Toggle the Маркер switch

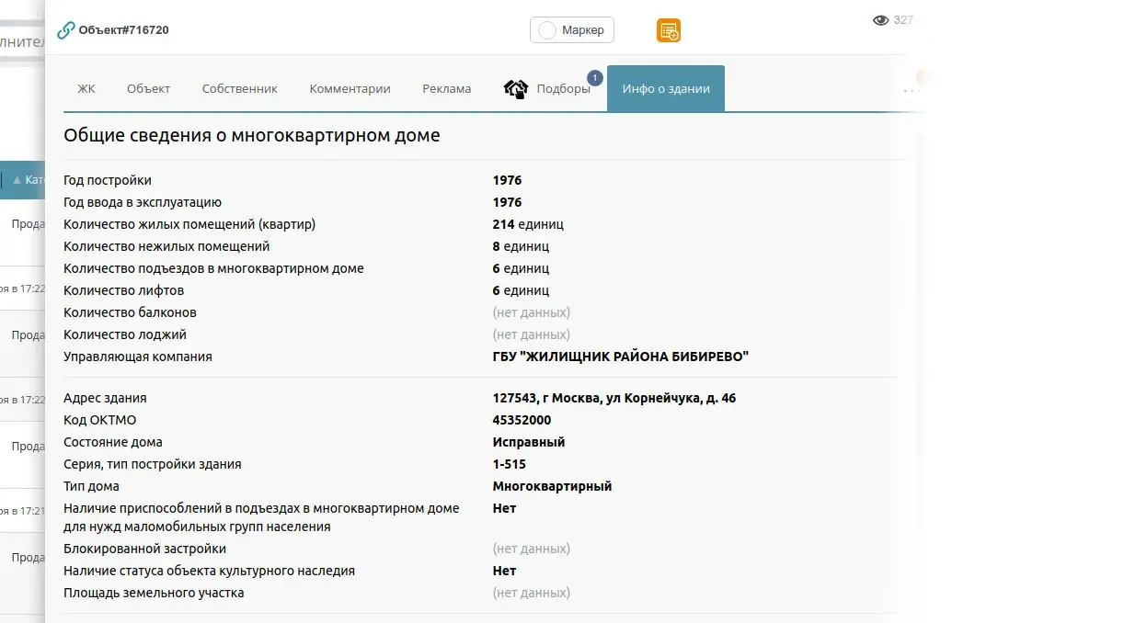[547, 30]
